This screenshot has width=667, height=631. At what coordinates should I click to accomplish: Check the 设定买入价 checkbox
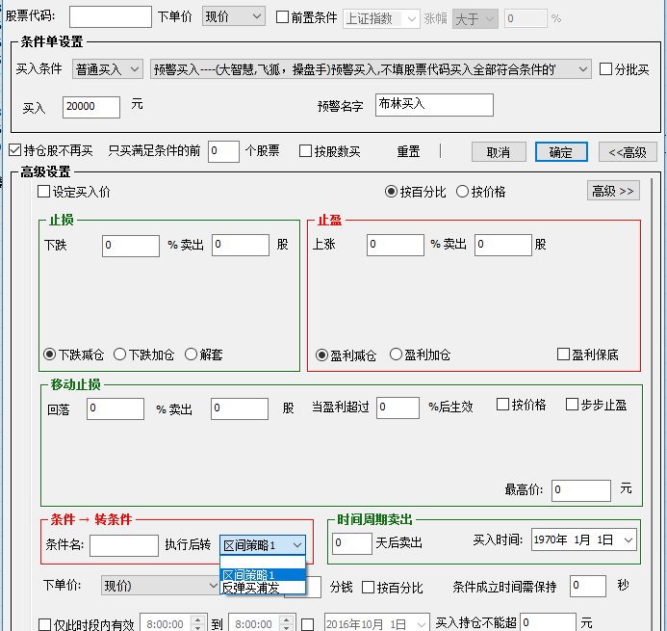(x=44, y=192)
